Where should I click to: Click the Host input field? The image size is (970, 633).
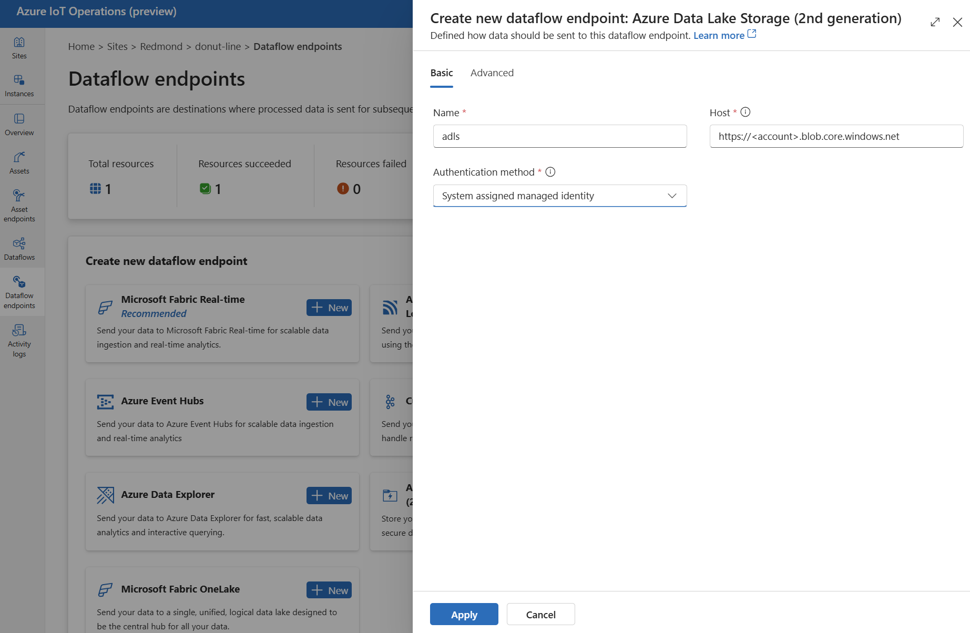tap(836, 136)
